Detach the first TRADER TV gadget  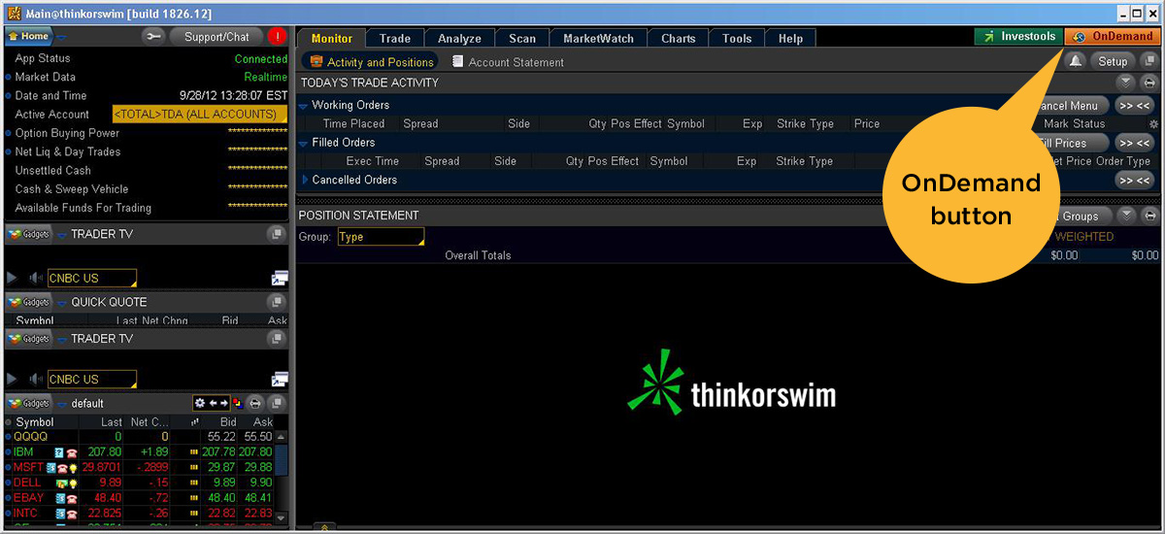tap(277, 234)
